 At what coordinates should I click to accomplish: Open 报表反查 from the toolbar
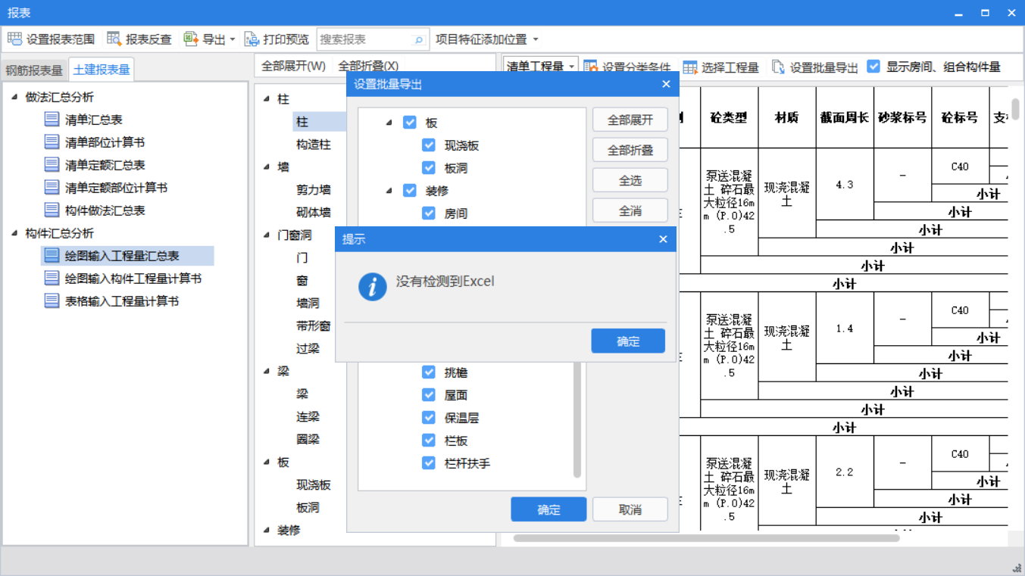139,39
